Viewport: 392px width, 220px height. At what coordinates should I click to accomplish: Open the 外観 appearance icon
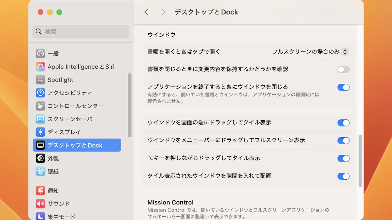point(40,158)
